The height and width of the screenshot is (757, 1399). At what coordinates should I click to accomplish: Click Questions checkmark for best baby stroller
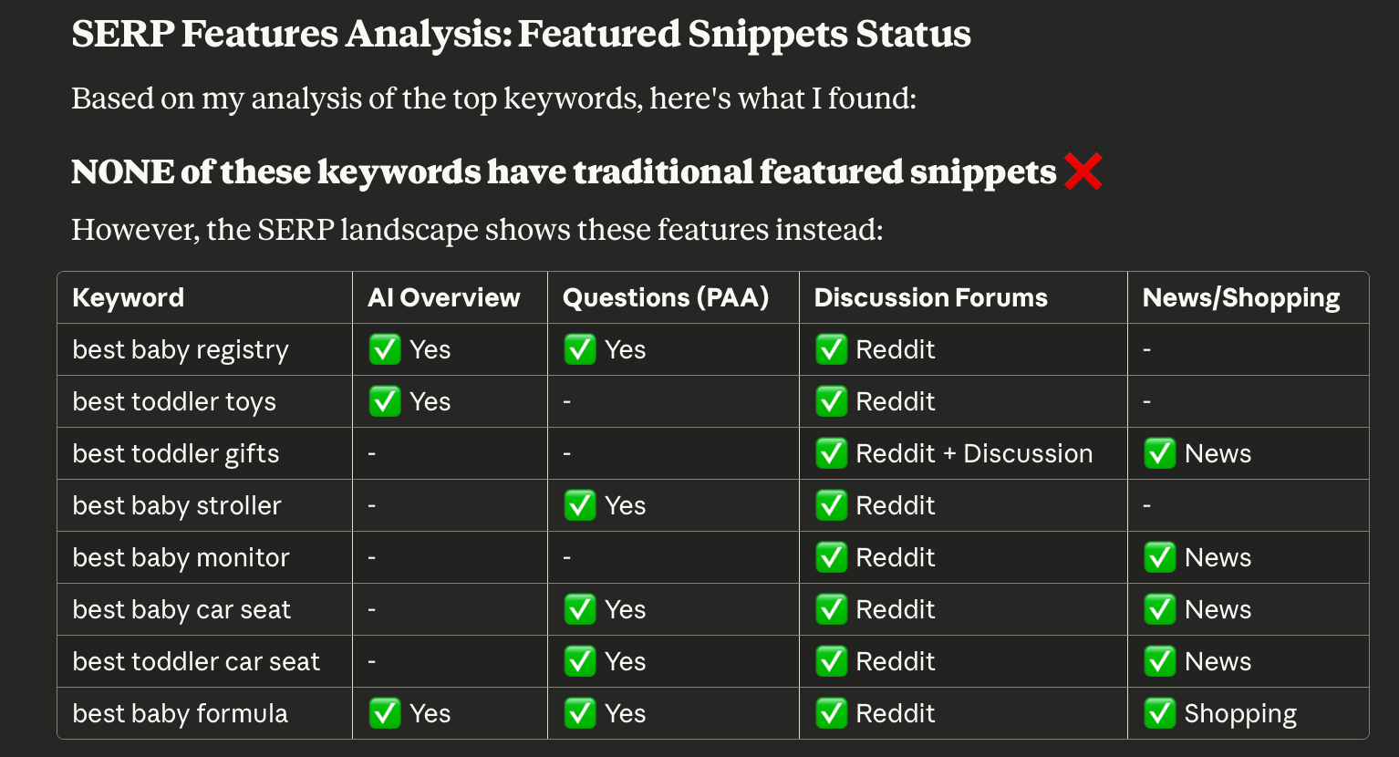[580, 505]
